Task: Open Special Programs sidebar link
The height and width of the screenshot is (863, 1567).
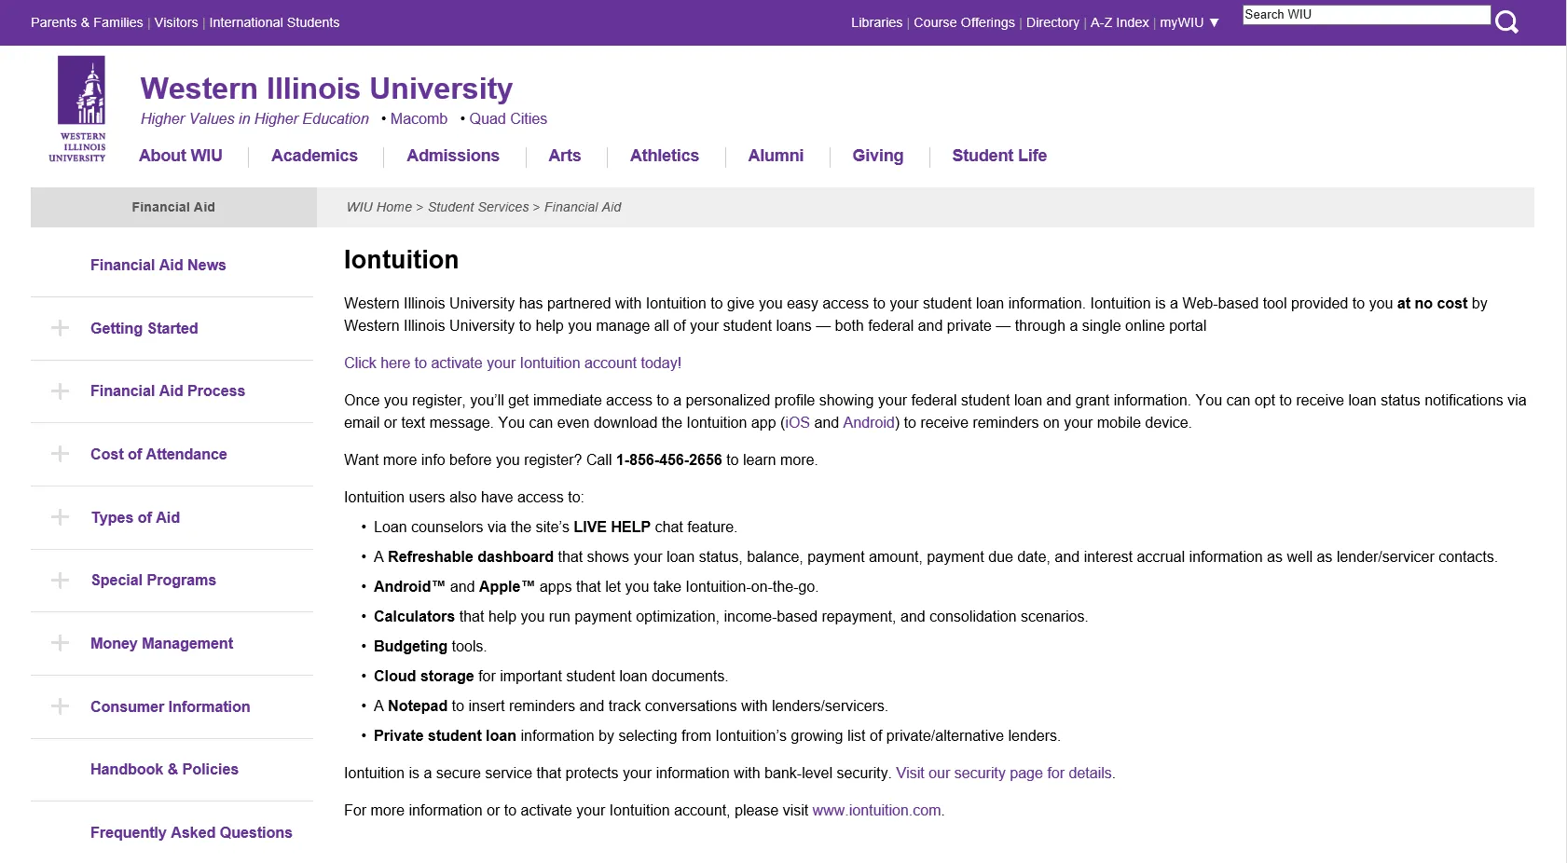Action: pyautogui.click(x=154, y=581)
